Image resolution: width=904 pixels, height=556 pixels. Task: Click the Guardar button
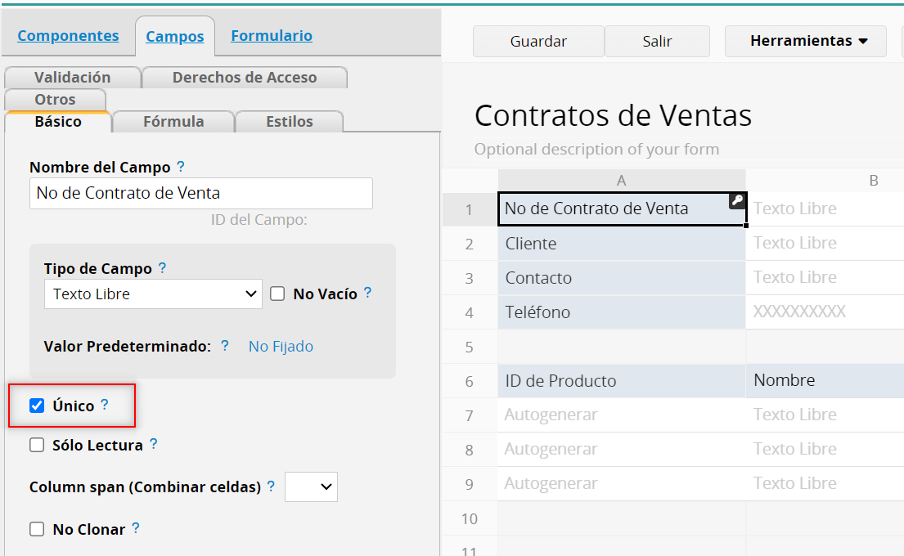(x=538, y=41)
